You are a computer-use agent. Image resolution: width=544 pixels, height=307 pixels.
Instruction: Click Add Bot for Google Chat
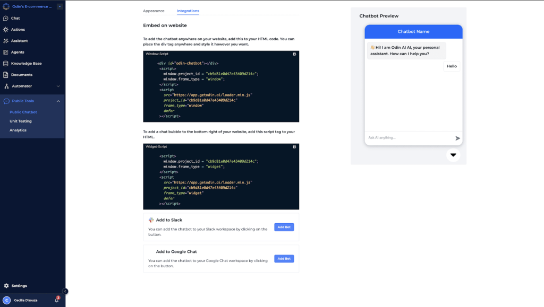(x=284, y=258)
